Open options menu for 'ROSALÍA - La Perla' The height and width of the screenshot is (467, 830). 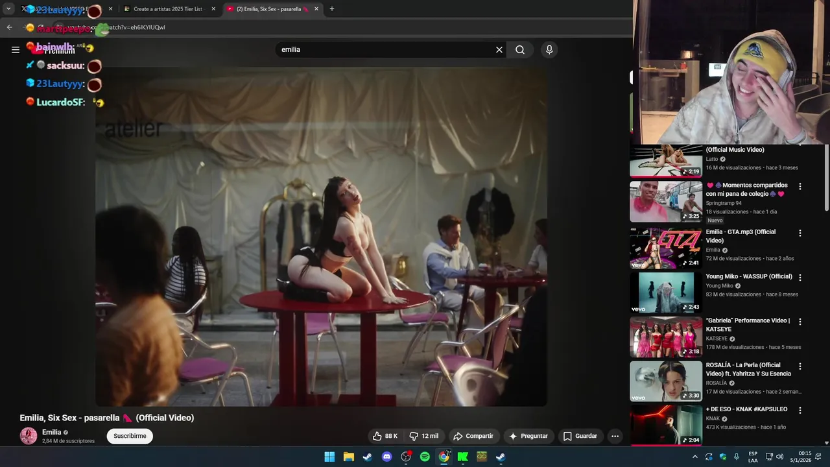tap(800, 366)
